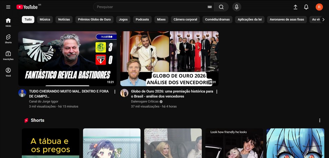
Task: Open title 'TUDO CHEIRANDO MUITO MAL'
Action: click(x=69, y=94)
